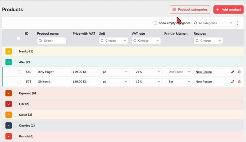Collapse the green Alko category chevron
246x142 pixels.
tap(9, 62)
